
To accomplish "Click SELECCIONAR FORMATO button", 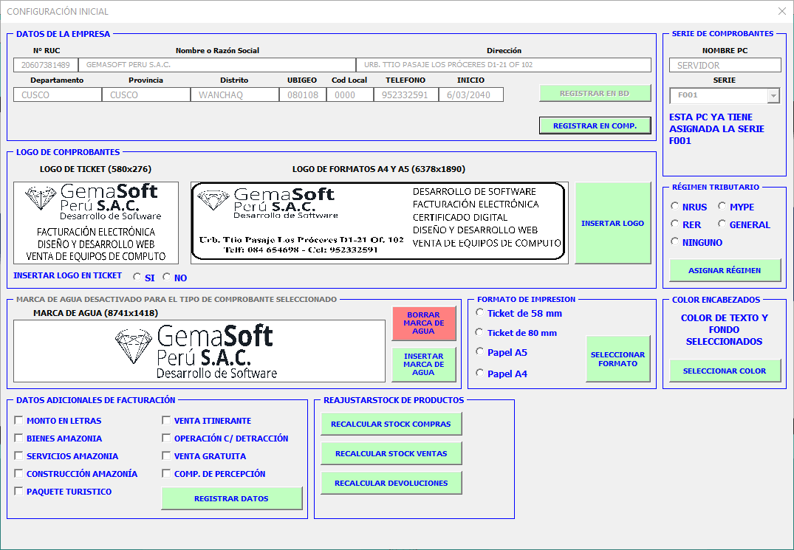I will point(617,360).
